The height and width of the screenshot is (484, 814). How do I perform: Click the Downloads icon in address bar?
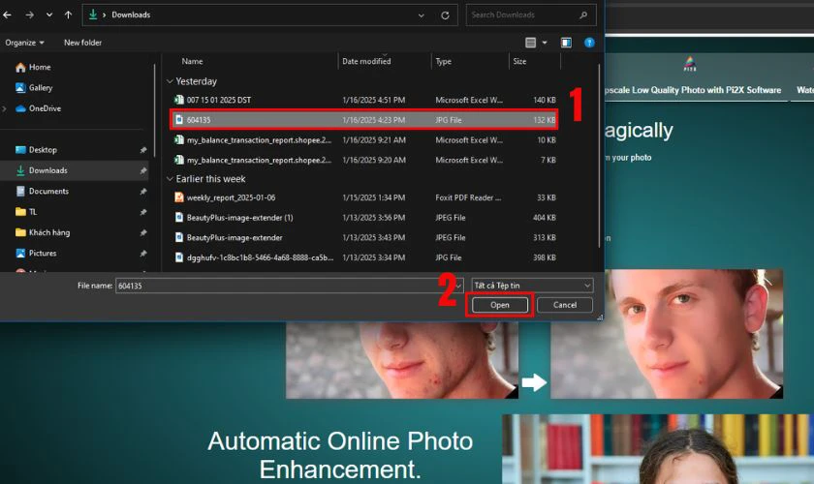[x=93, y=15]
